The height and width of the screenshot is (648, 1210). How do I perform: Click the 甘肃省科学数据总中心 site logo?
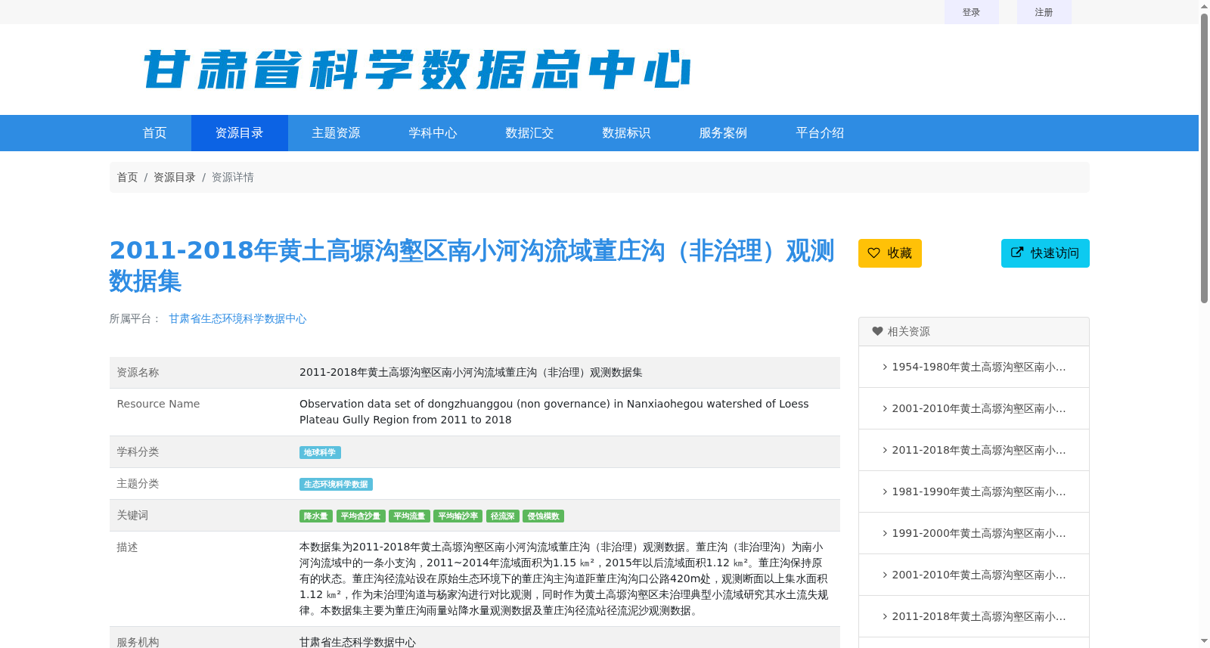click(x=417, y=70)
